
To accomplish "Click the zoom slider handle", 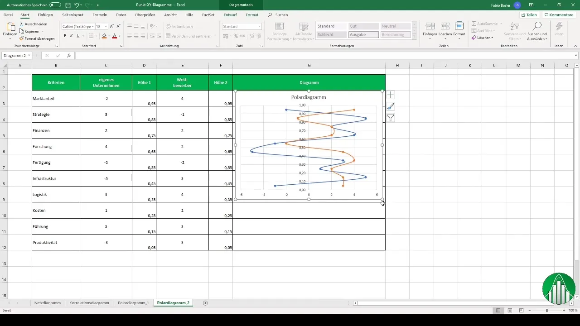I will pyautogui.click(x=547, y=311).
